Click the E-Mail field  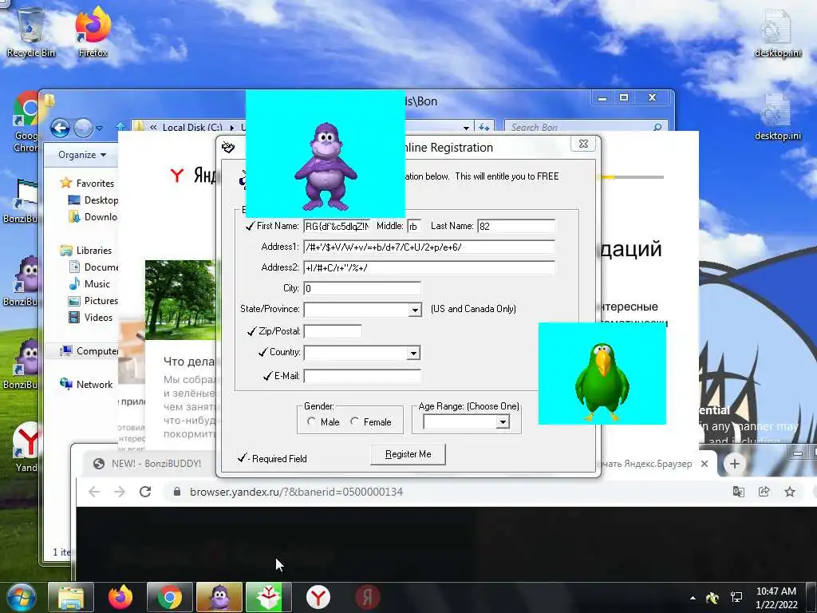(362, 376)
